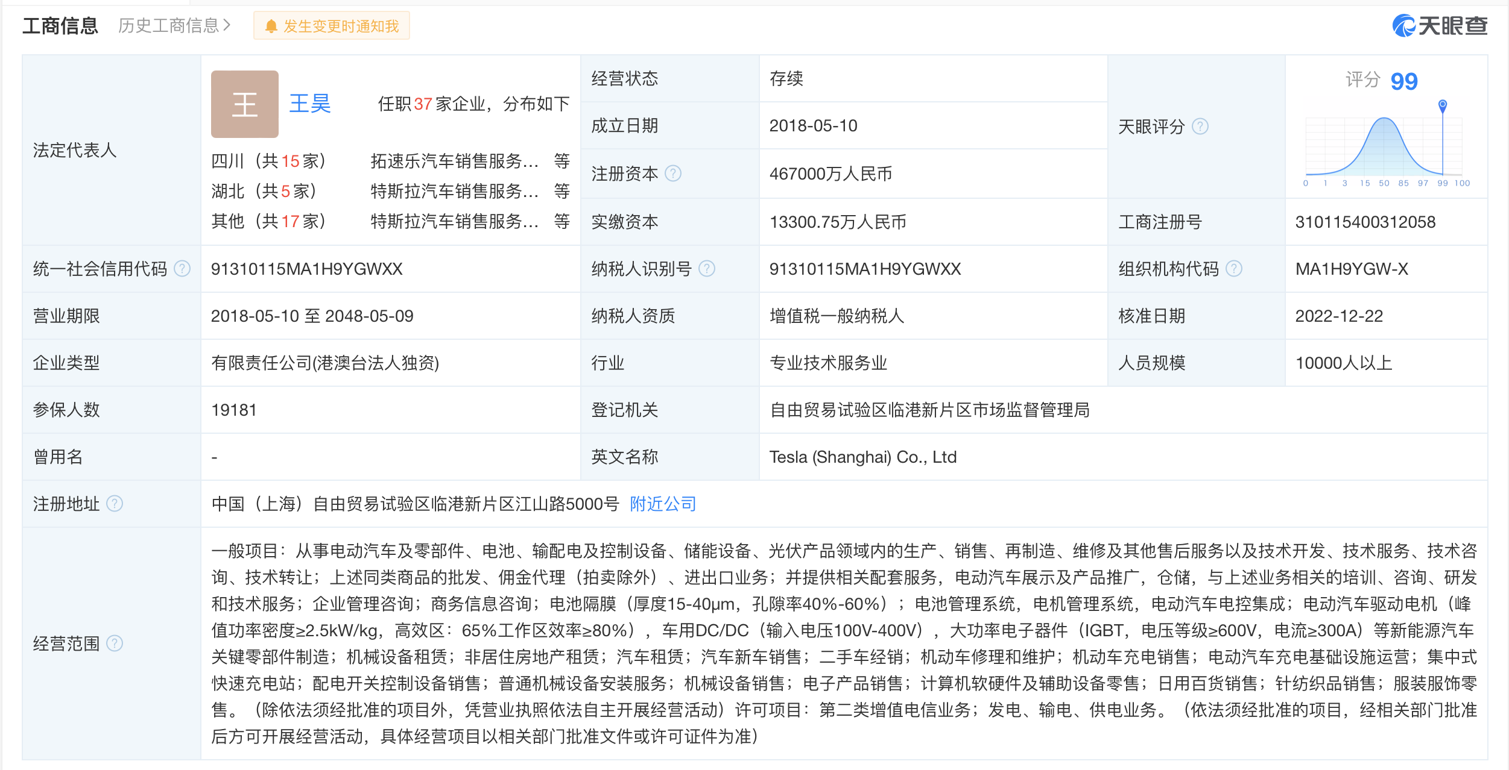Click 发生变更时通知我 notification button
The width and height of the screenshot is (1509, 770).
point(332,26)
